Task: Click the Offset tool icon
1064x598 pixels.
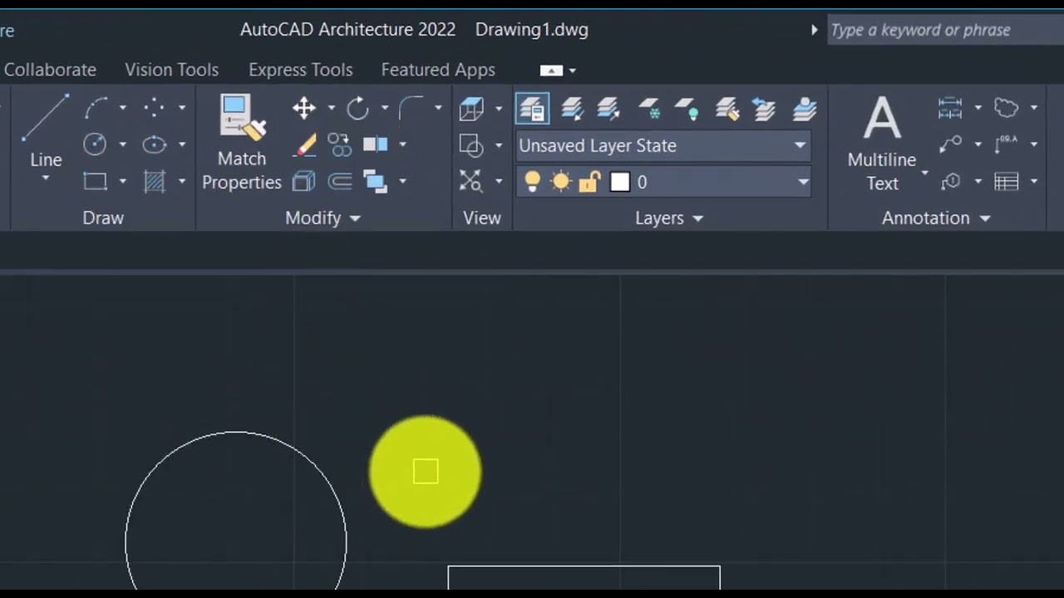Action: click(x=339, y=181)
